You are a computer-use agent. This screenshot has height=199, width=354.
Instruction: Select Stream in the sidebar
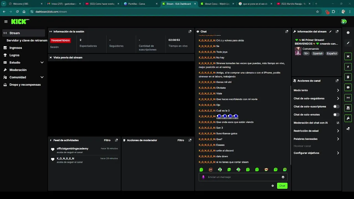point(24,33)
